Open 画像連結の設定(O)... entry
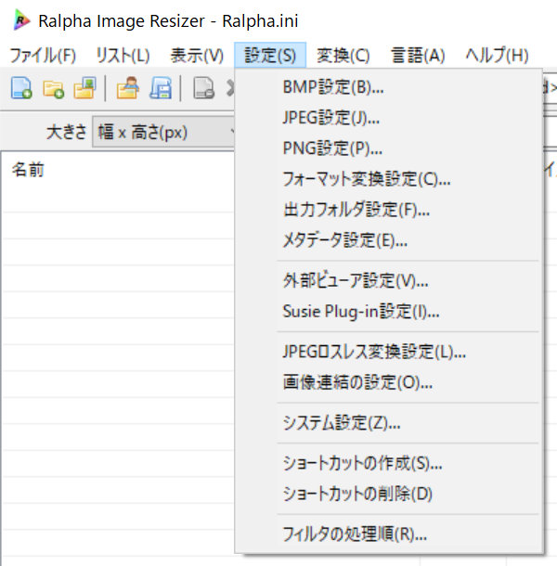 pos(389,382)
